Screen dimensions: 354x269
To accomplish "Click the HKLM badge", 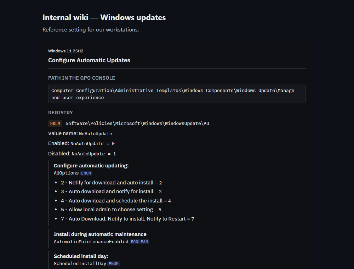I will pyautogui.click(x=55, y=124).
